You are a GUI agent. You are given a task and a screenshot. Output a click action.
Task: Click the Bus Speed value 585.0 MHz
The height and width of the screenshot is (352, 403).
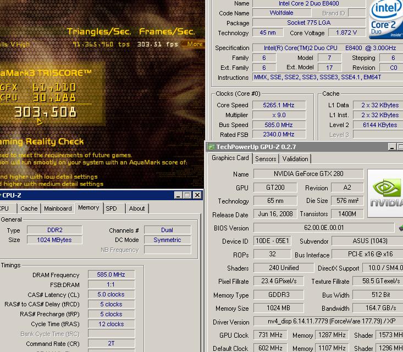point(279,125)
